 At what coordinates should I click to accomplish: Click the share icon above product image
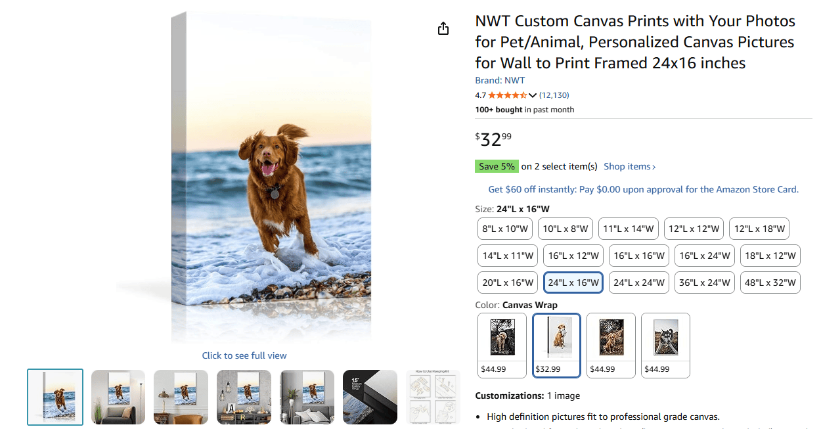(x=443, y=28)
